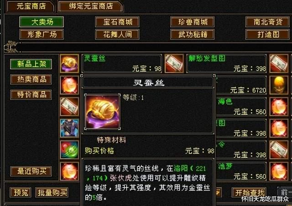This screenshot has height=206, width=292.
Task: Select the outfit costume icon in left column
Action: click(x=69, y=128)
